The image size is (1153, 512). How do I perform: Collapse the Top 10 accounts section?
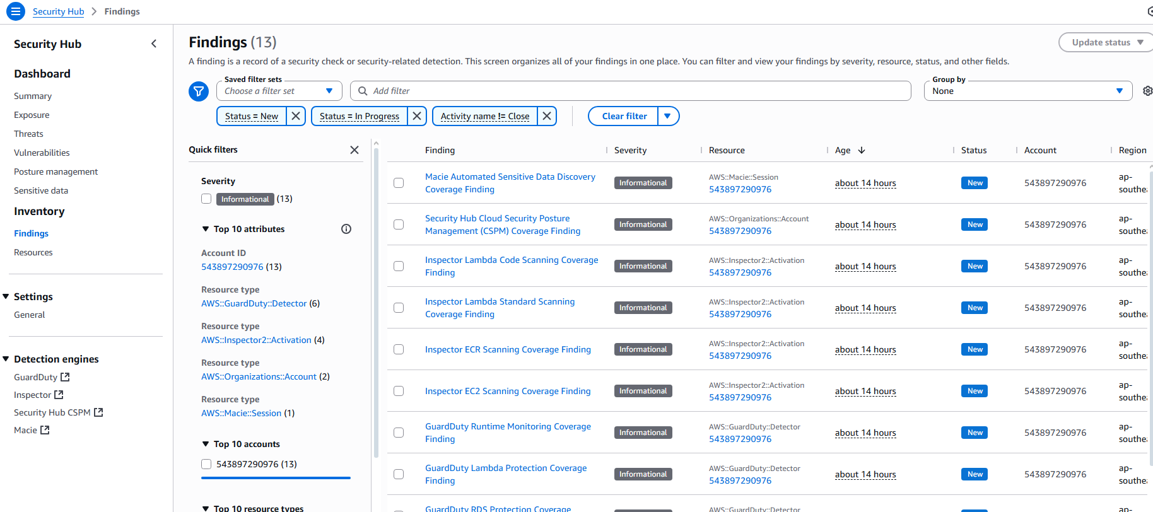pyautogui.click(x=206, y=444)
